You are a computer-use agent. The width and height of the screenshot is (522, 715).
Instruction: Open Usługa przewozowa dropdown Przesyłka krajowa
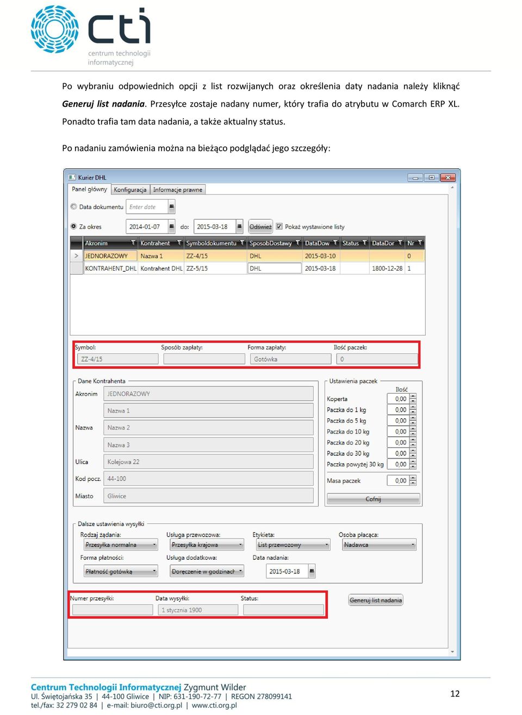pos(207,545)
